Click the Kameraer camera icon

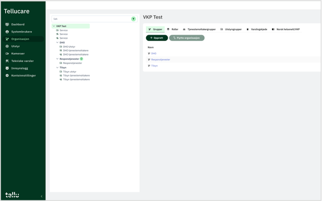tap(7, 54)
